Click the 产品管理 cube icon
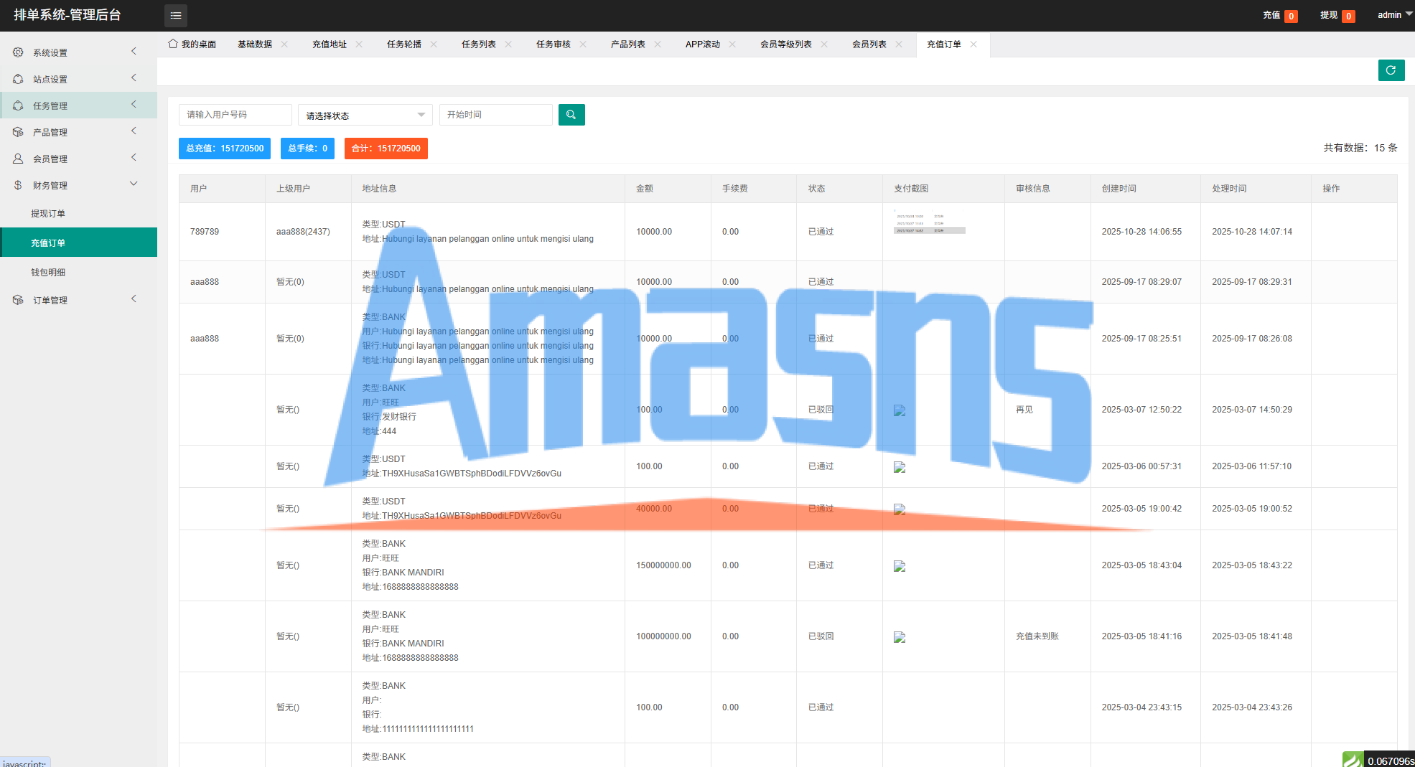Screen dimensions: 1415x767 18,132
